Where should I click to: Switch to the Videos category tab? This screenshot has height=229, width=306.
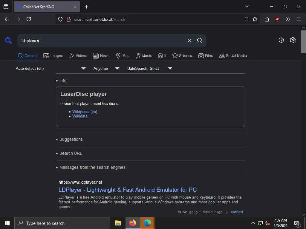click(78, 56)
